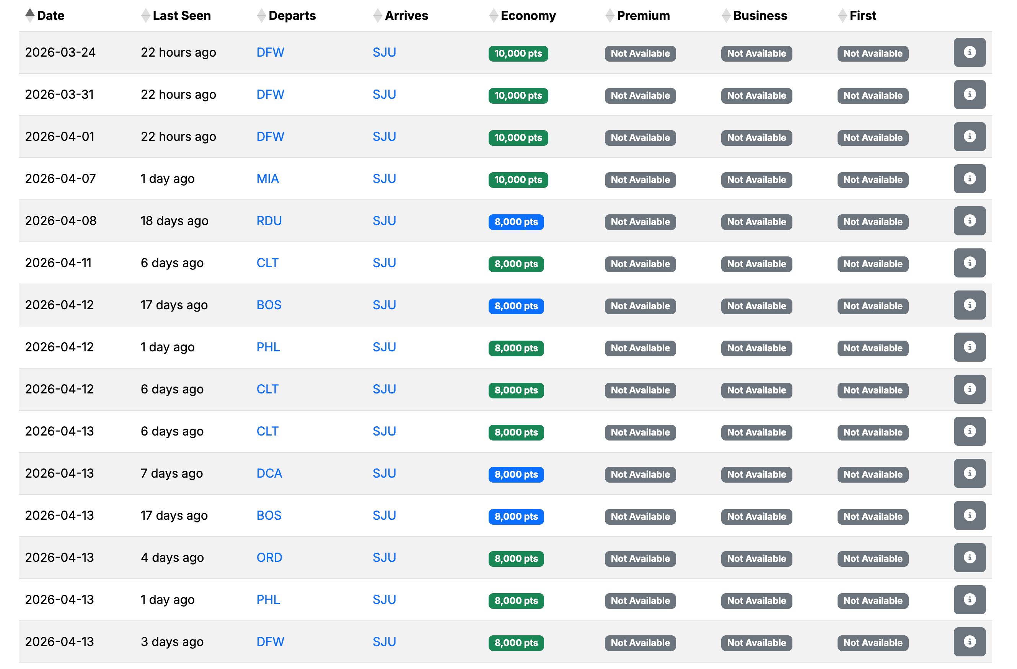Image resolution: width=1017 pixels, height=669 pixels.
Task: Click the RDU airport link
Action: coord(269,221)
